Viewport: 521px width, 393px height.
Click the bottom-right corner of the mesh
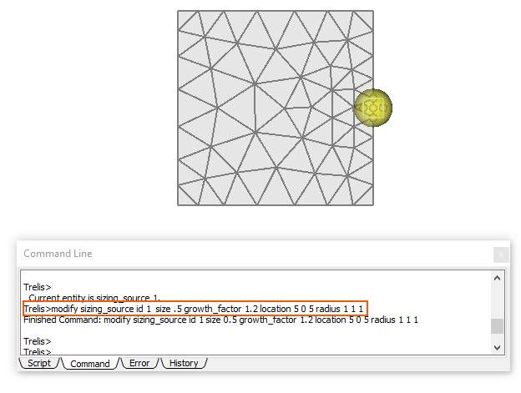coord(372,204)
